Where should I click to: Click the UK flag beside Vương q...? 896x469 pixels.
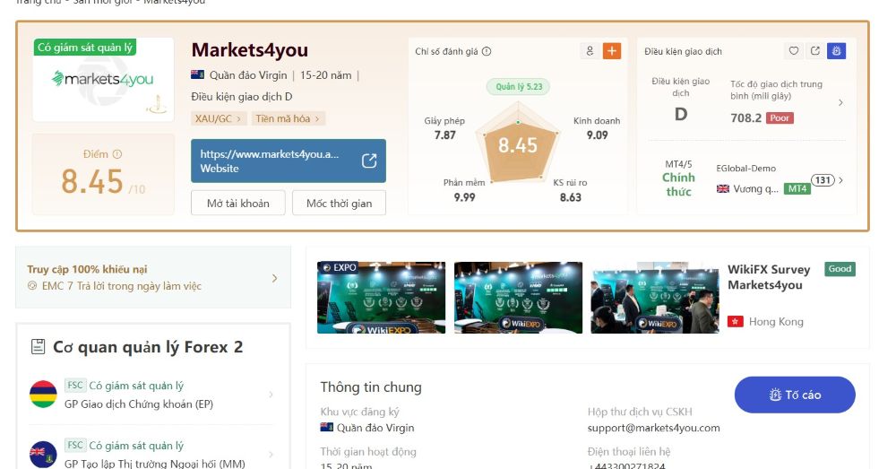723,188
